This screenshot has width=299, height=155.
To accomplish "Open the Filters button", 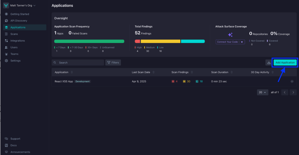I will 113,63.
